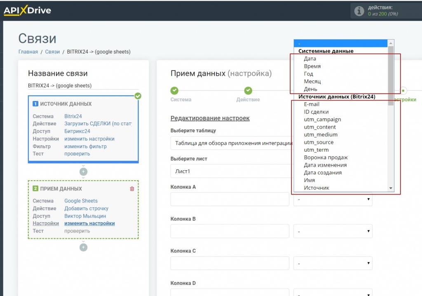Select utm_source from the list
This screenshot has height=296, width=422.
[340, 142]
